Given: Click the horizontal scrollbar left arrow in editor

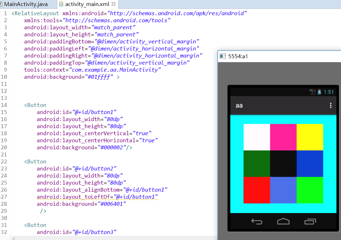Looking at the screenshot, I should click(14, 239).
